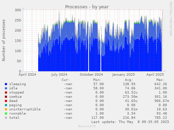The image size is (174, 130).
Task: Click the graph title "Processes - by year"
Action: pyautogui.click(x=87, y=7)
